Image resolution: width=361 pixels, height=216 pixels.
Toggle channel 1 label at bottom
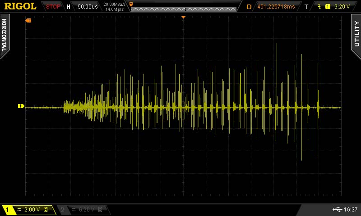click(7, 210)
